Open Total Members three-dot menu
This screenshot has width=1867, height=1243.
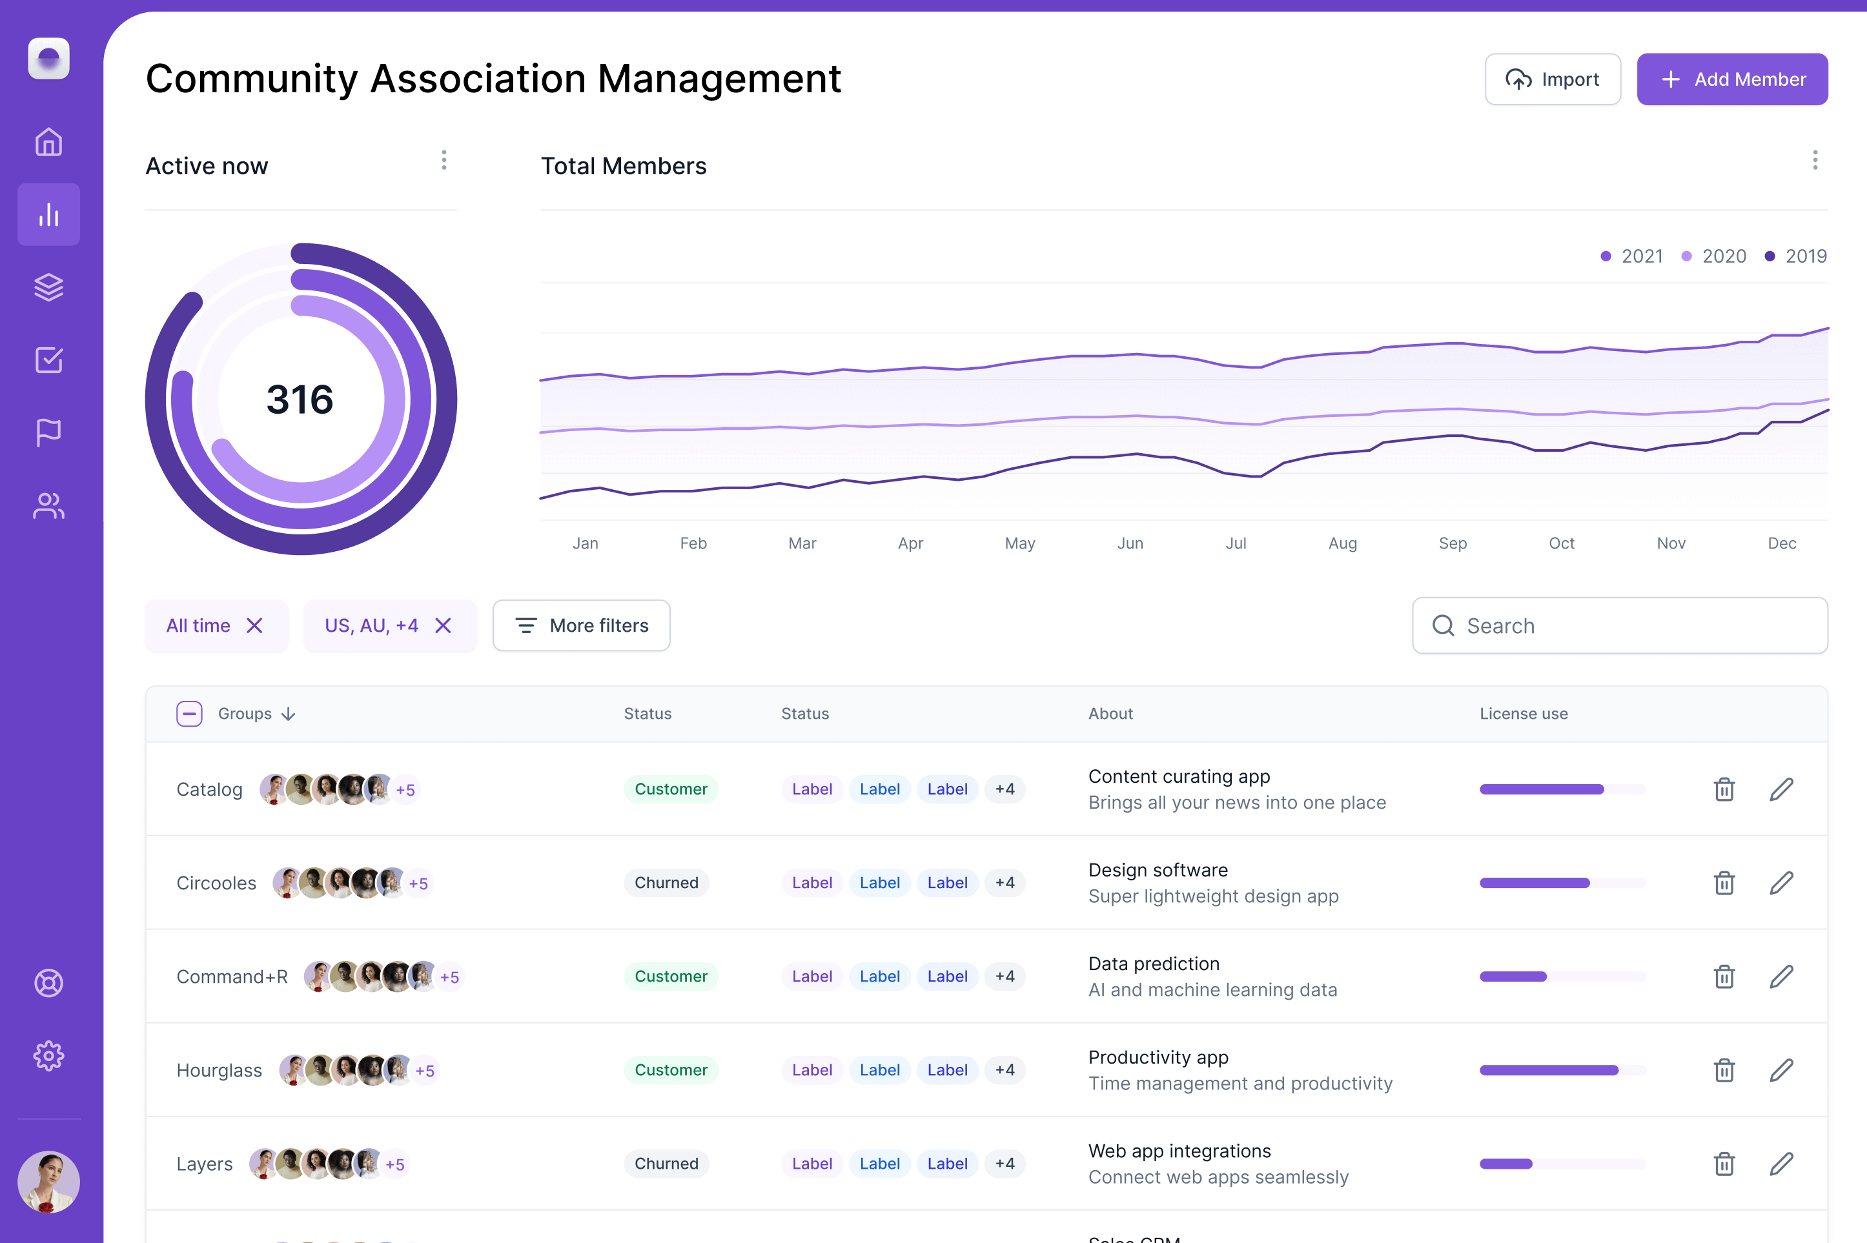(1815, 160)
